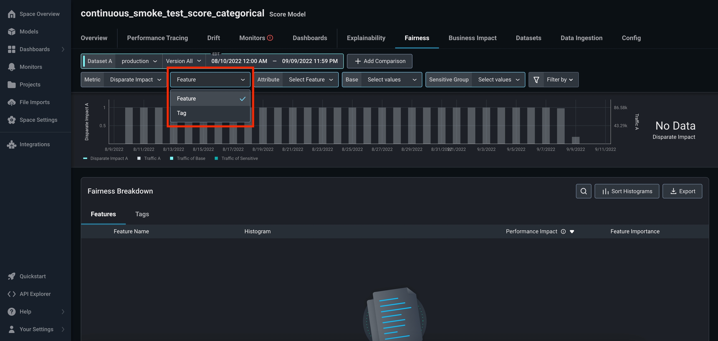Click the Add Comparison button
Screen dimensions: 718x341
[379, 61]
